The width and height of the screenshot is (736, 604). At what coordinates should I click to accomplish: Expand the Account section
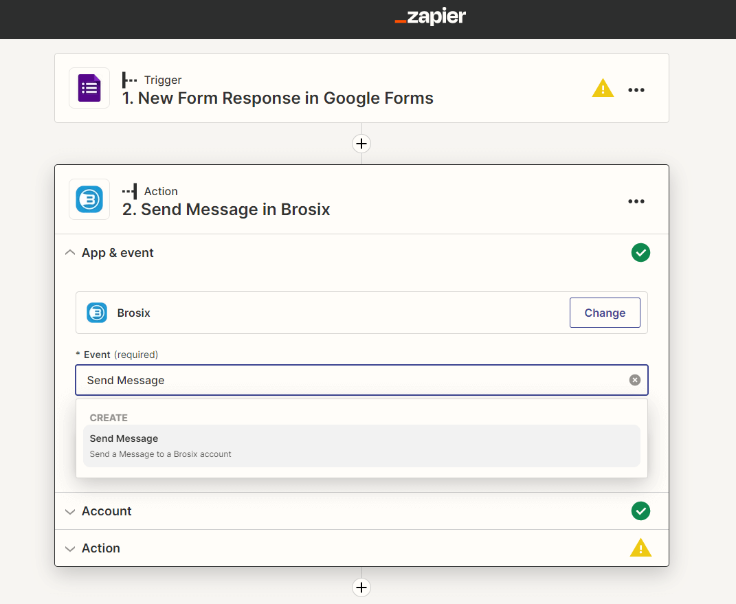click(70, 511)
